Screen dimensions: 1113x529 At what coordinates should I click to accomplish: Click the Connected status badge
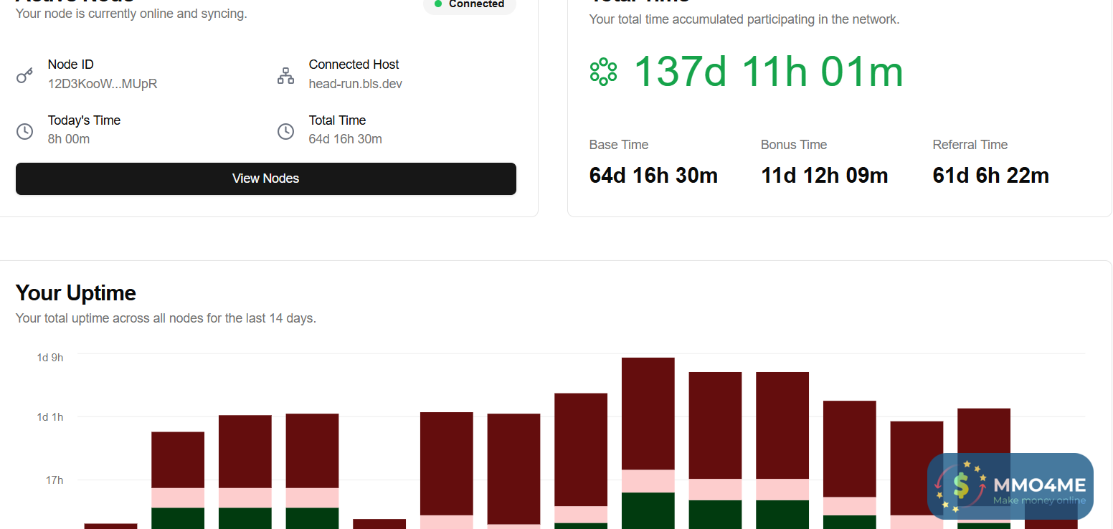(470, 5)
